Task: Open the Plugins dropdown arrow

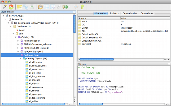Action: (x=69, y=7)
